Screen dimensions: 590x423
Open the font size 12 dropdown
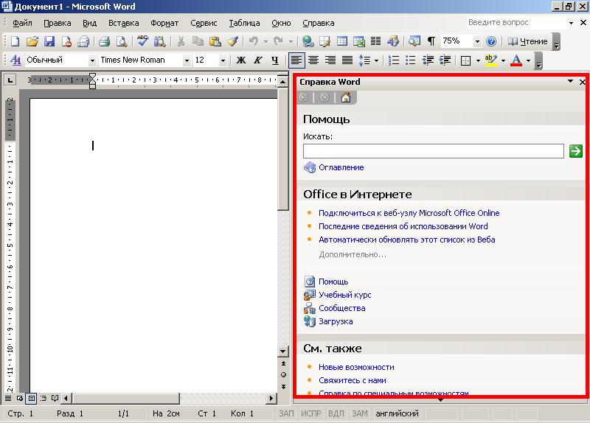pos(223,60)
